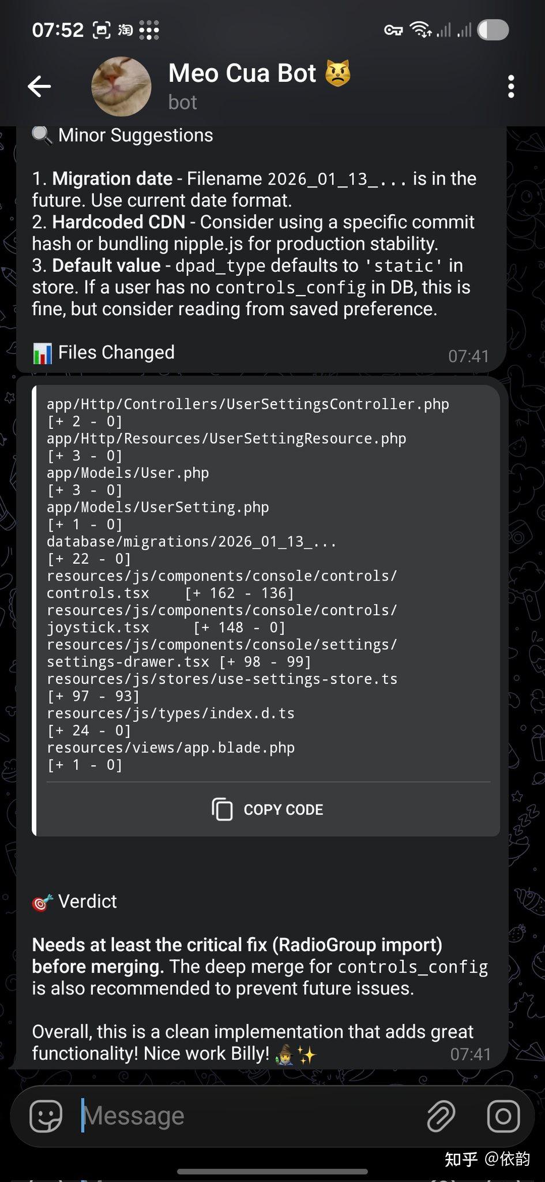Open the sticker and emoji picker
The height and width of the screenshot is (1182, 545).
pyautogui.click(x=46, y=1116)
